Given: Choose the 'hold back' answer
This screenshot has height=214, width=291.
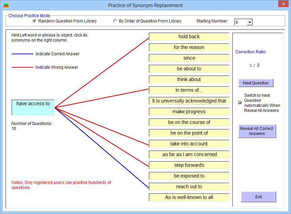Looking at the screenshot, I should point(189,37).
